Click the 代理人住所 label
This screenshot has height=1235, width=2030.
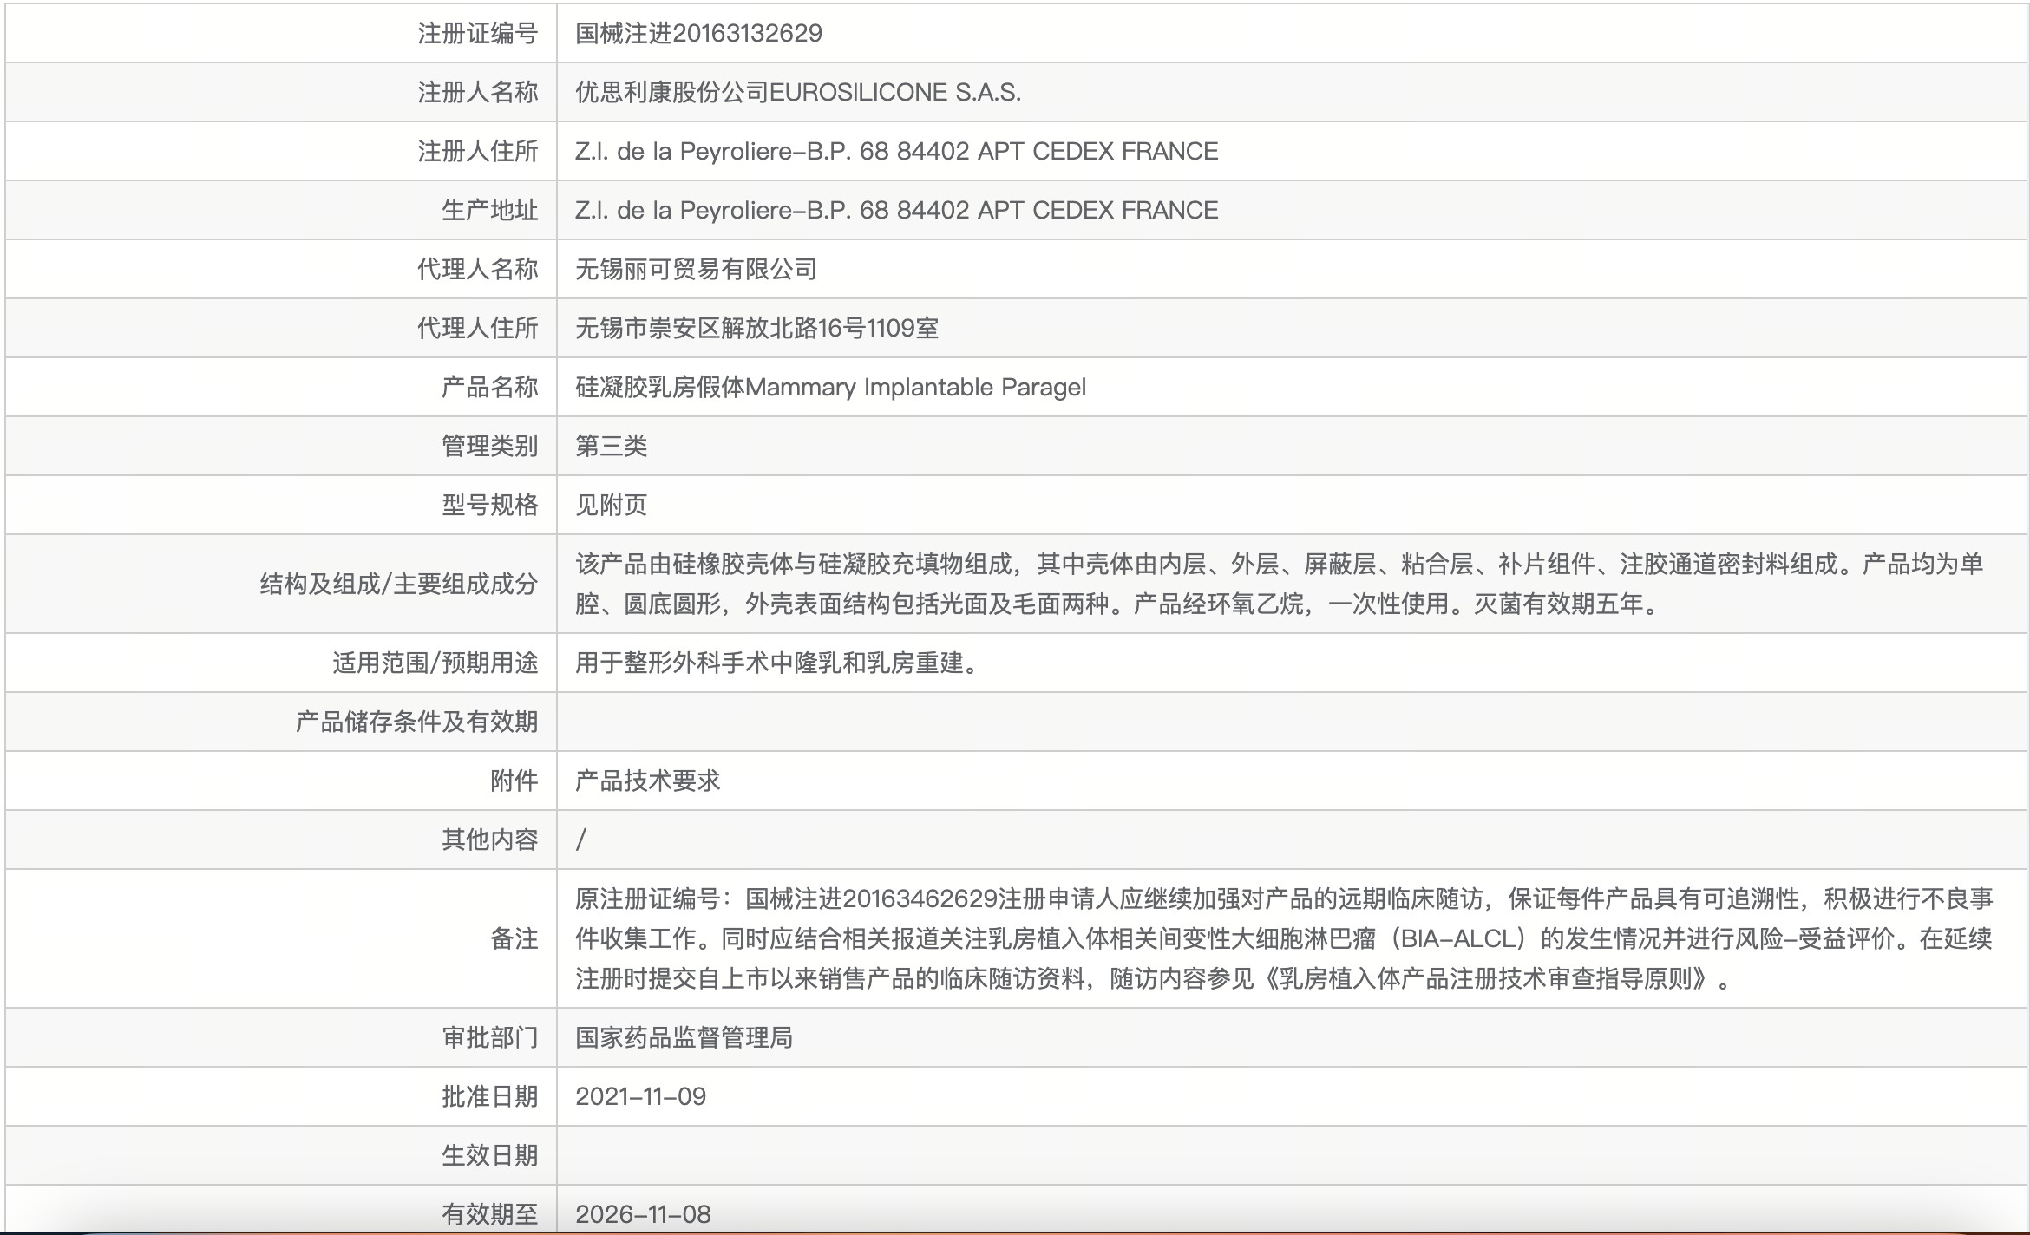point(478,328)
